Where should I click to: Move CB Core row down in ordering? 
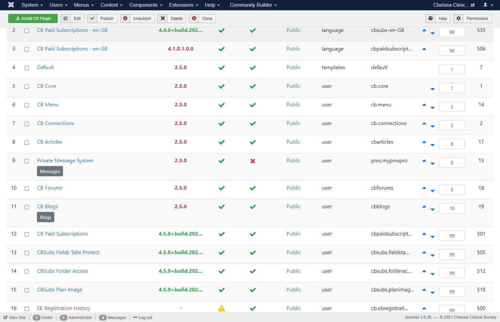tap(432, 89)
